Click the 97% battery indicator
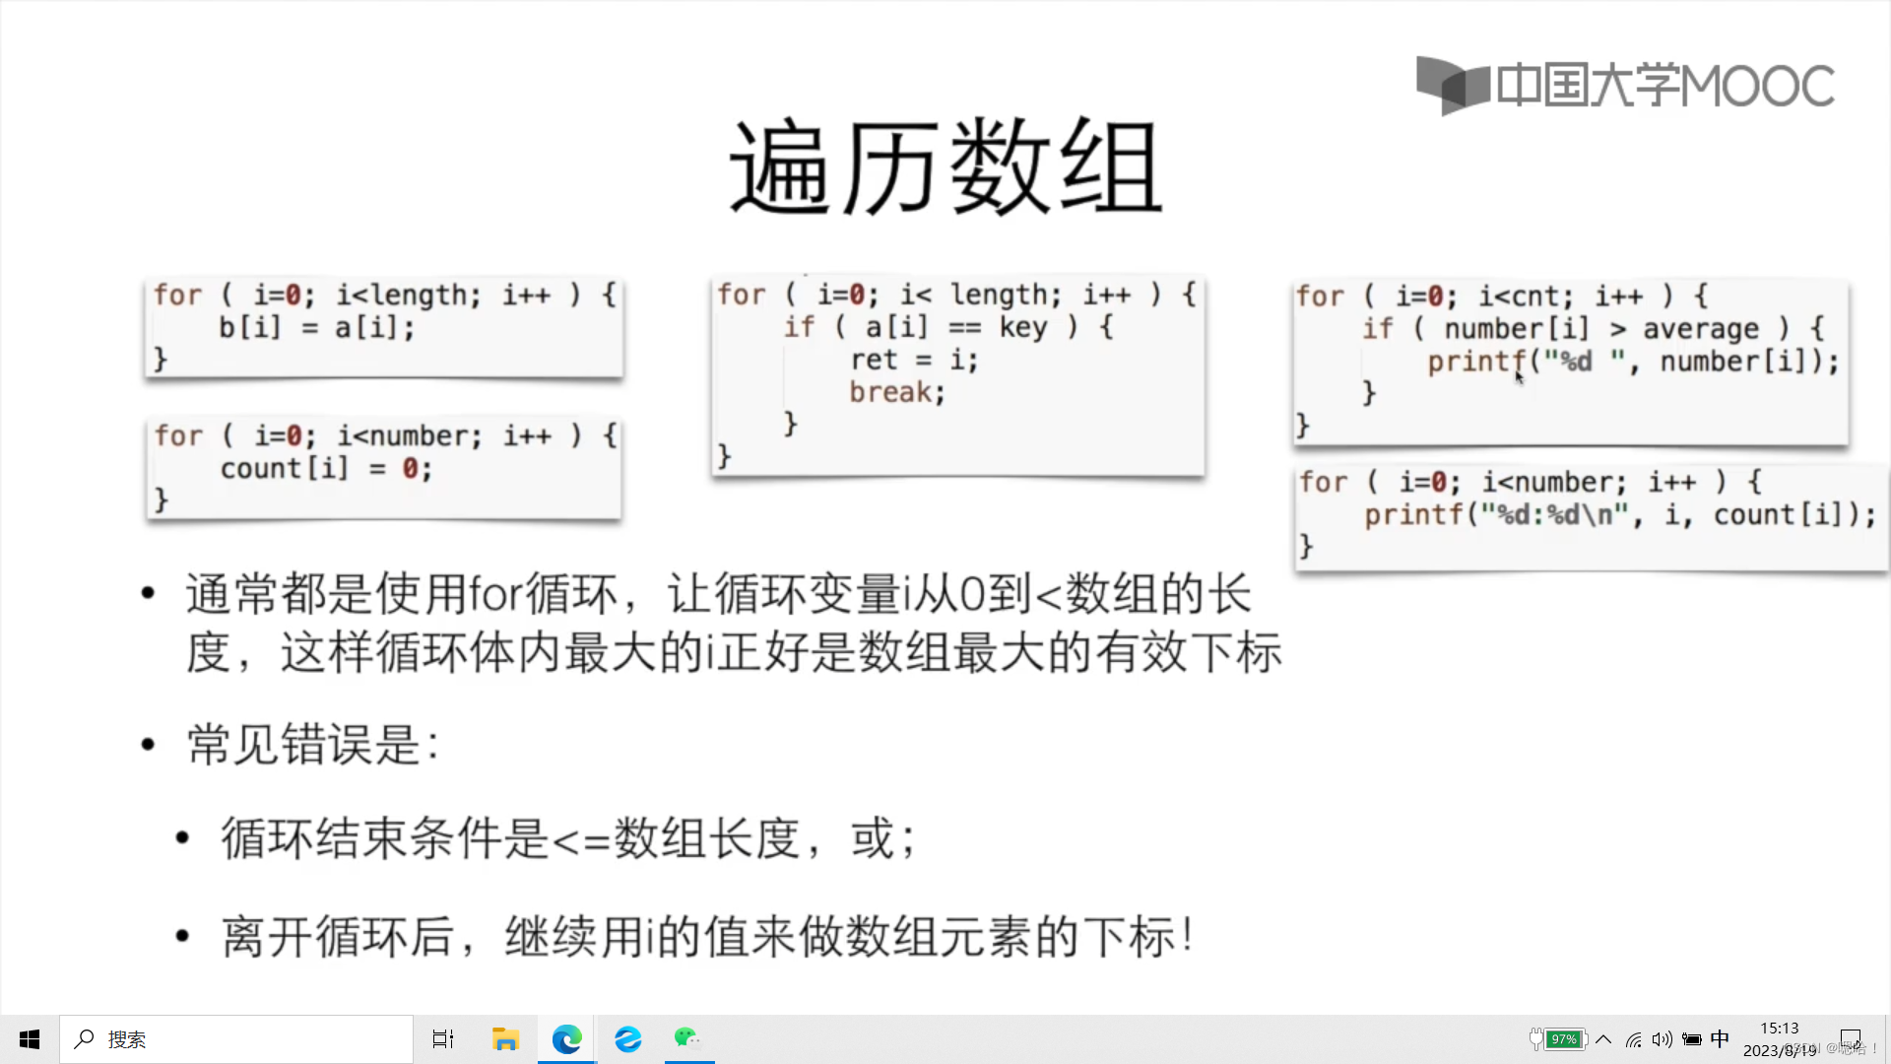Image resolution: width=1891 pixels, height=1064 pixels. [x=1558, y=1039]
